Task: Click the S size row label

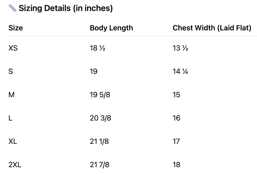Action: [x=11, y=72]
